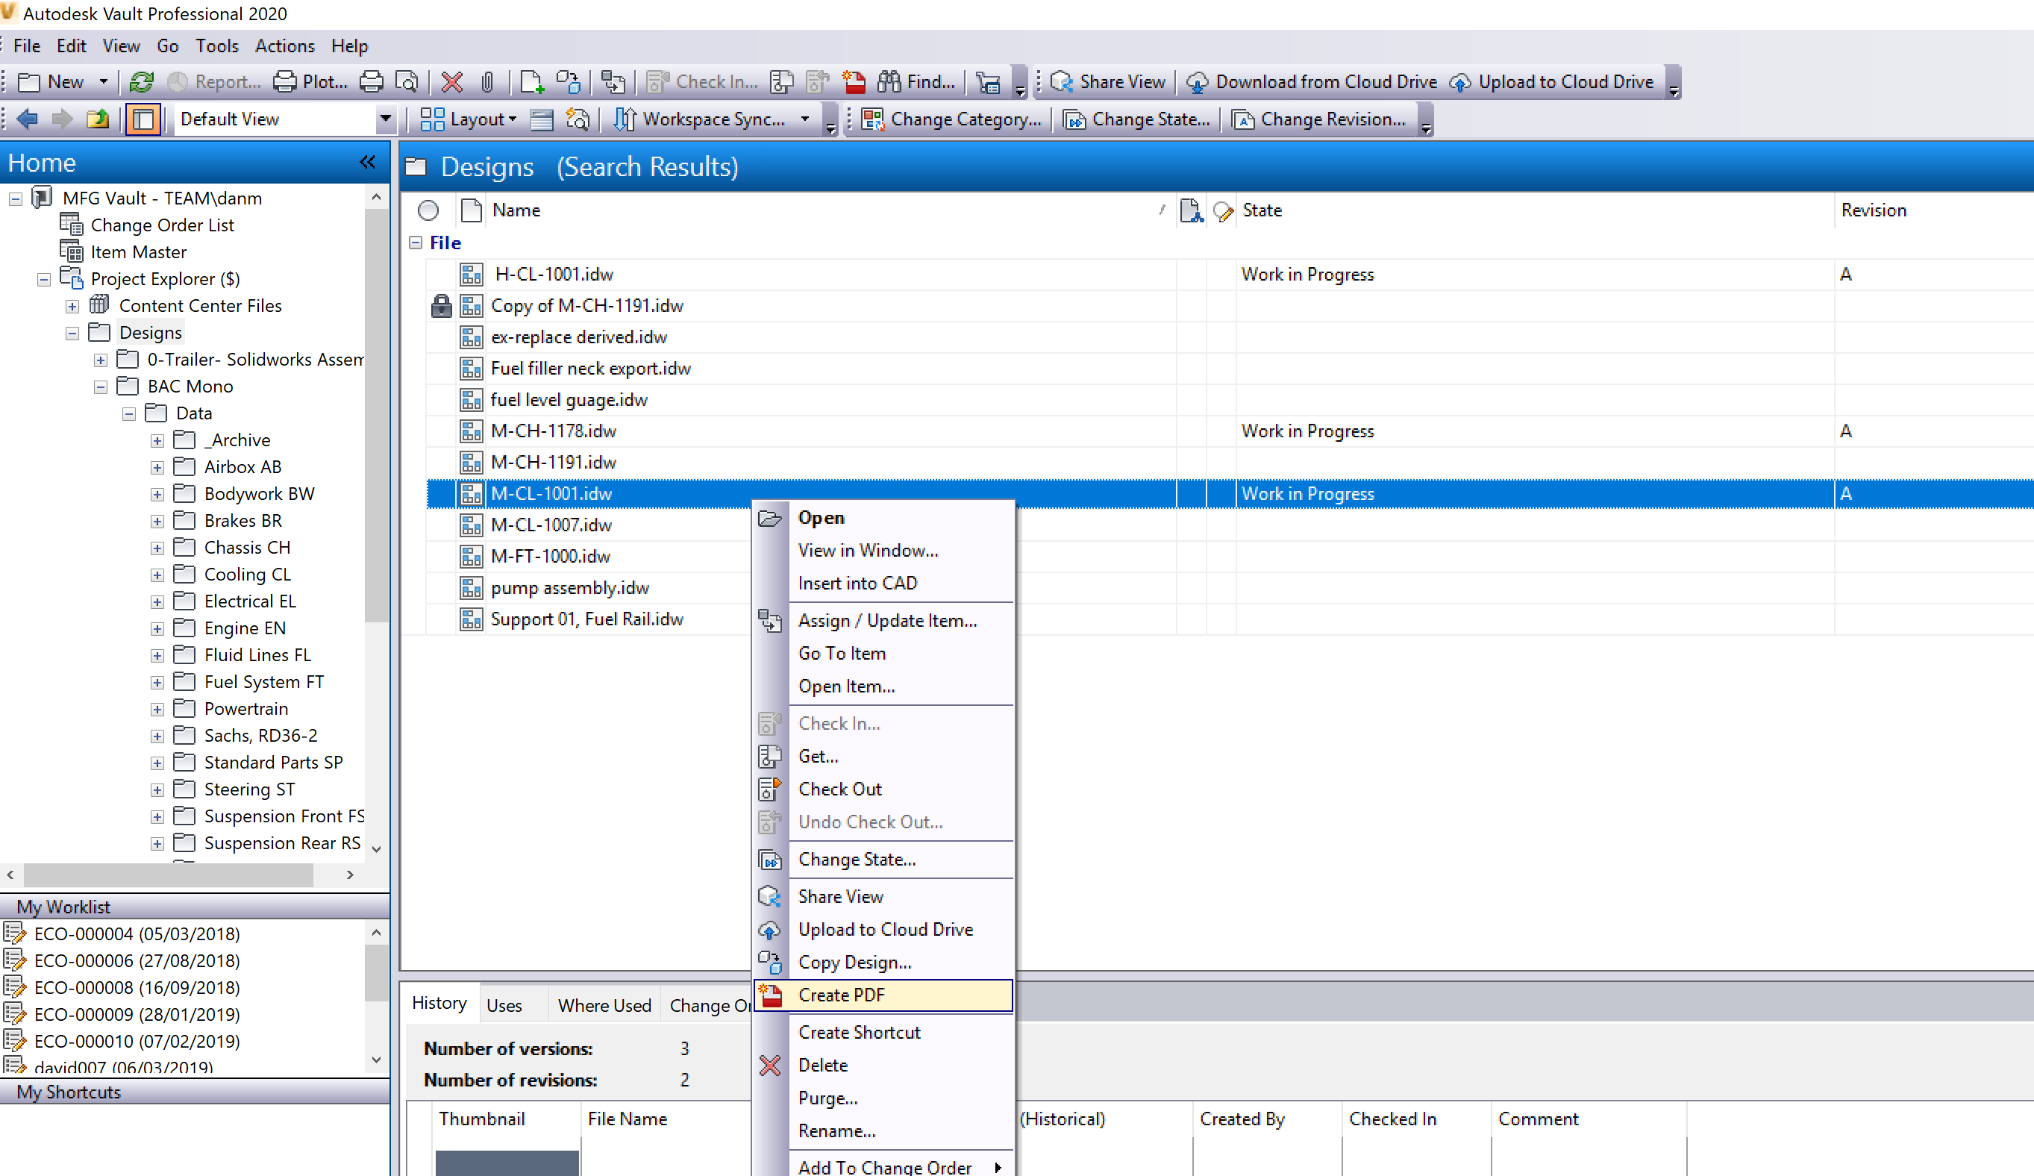Choose Create PDF from context menu
Viewport: 2034px width, 1176px height.
click(x=882, y=995)
